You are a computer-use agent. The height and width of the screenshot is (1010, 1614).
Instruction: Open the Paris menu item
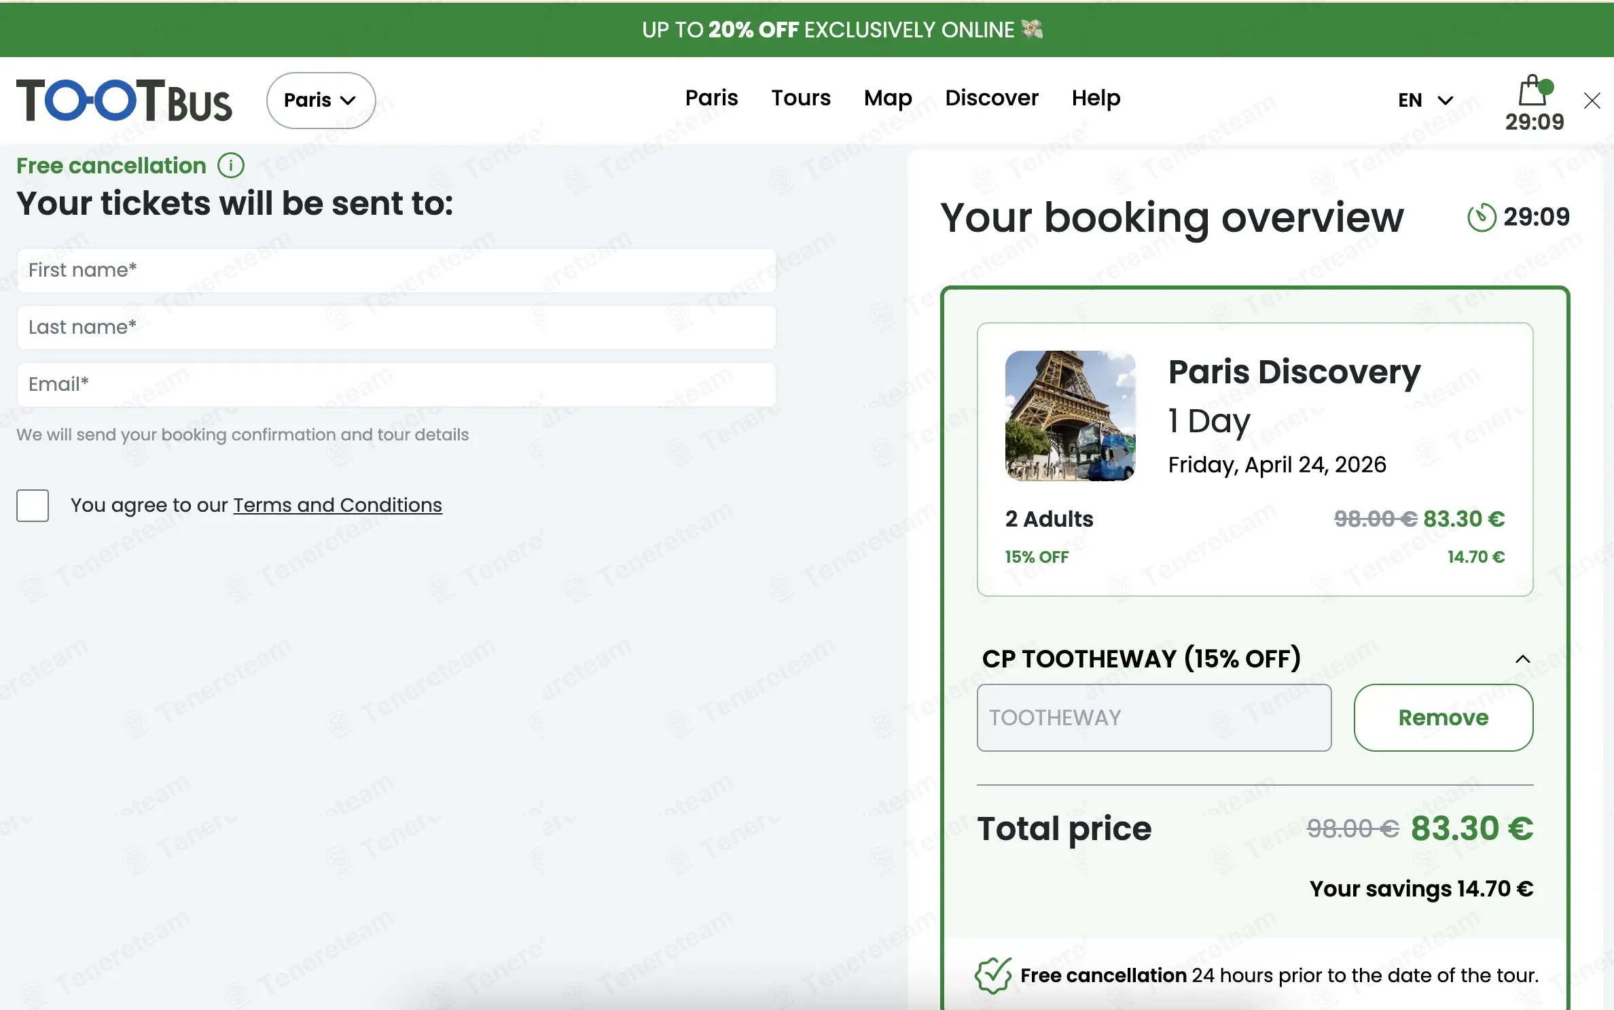(x=711, y=98)
